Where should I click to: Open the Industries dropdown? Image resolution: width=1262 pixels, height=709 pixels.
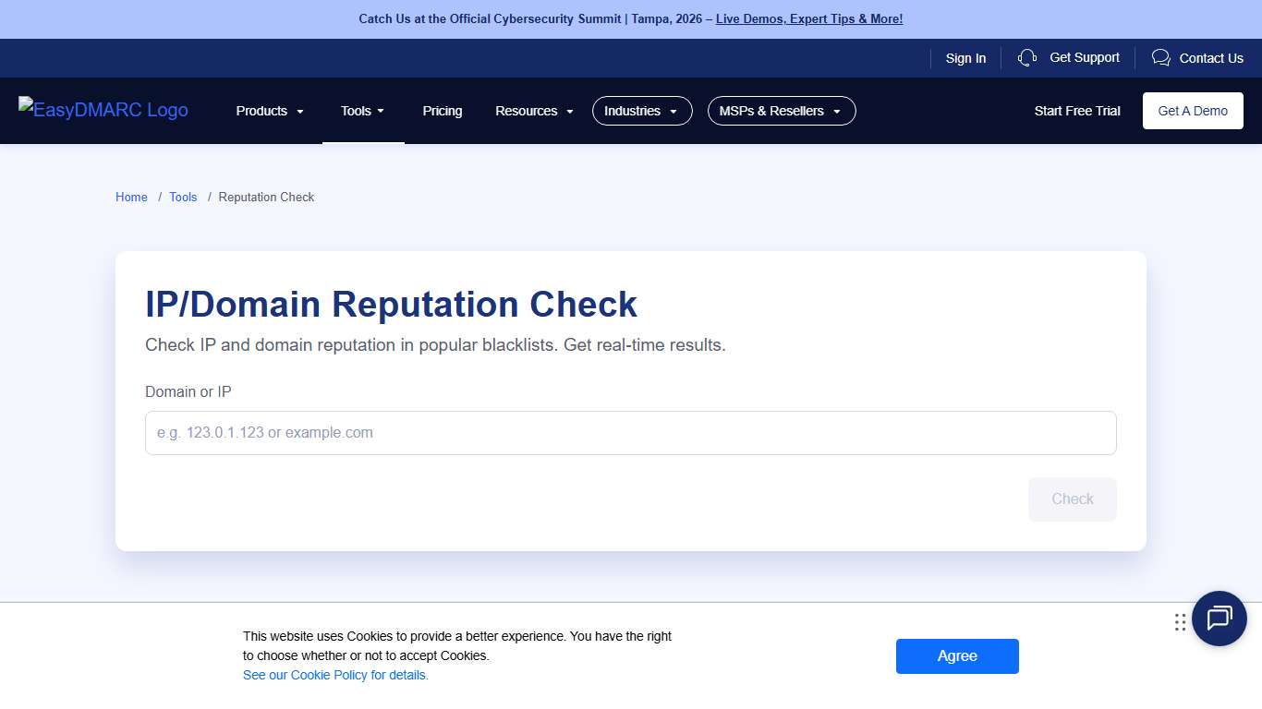641,111
